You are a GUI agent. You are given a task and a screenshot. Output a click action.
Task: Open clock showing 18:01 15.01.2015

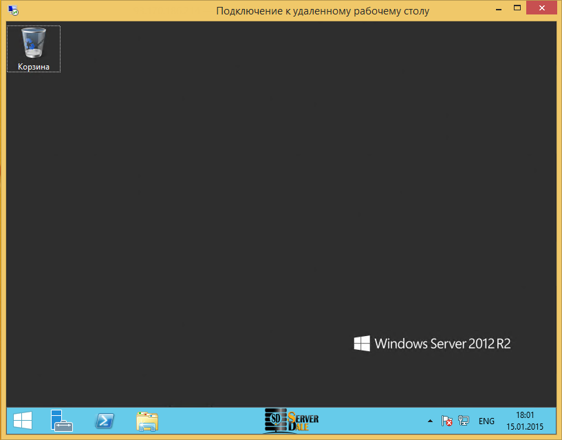(x=525, y=421)
